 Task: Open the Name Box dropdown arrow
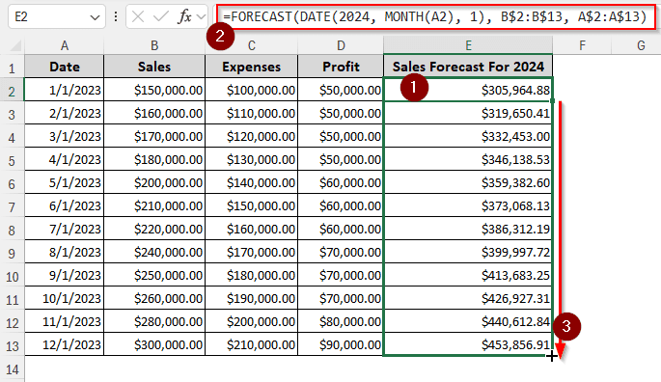pyautogui.click(x=95, y=17)
